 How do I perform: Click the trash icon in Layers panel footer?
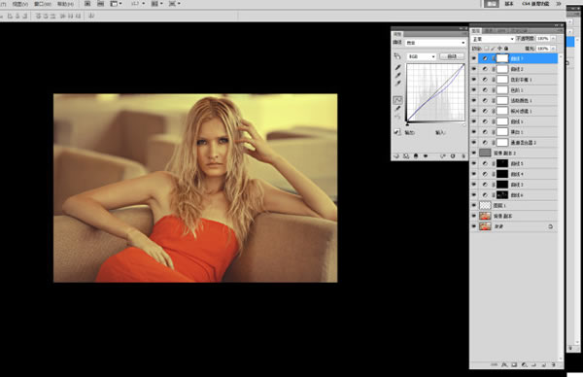tap(553, 365)
